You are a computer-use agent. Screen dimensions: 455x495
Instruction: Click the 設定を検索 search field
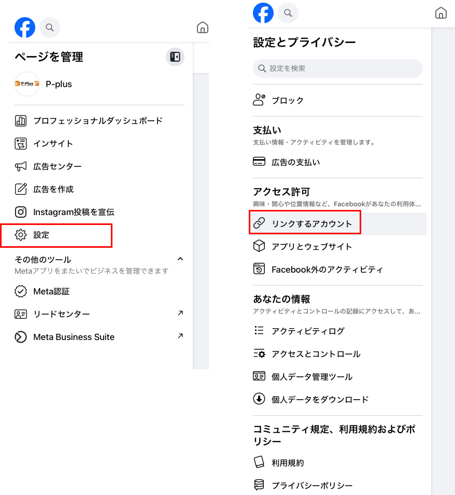pyautogui.click(x=338, y=68)
